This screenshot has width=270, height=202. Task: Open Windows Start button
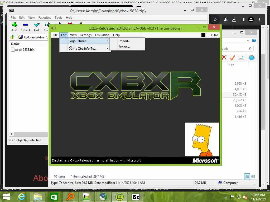click(x=6, y=197)
